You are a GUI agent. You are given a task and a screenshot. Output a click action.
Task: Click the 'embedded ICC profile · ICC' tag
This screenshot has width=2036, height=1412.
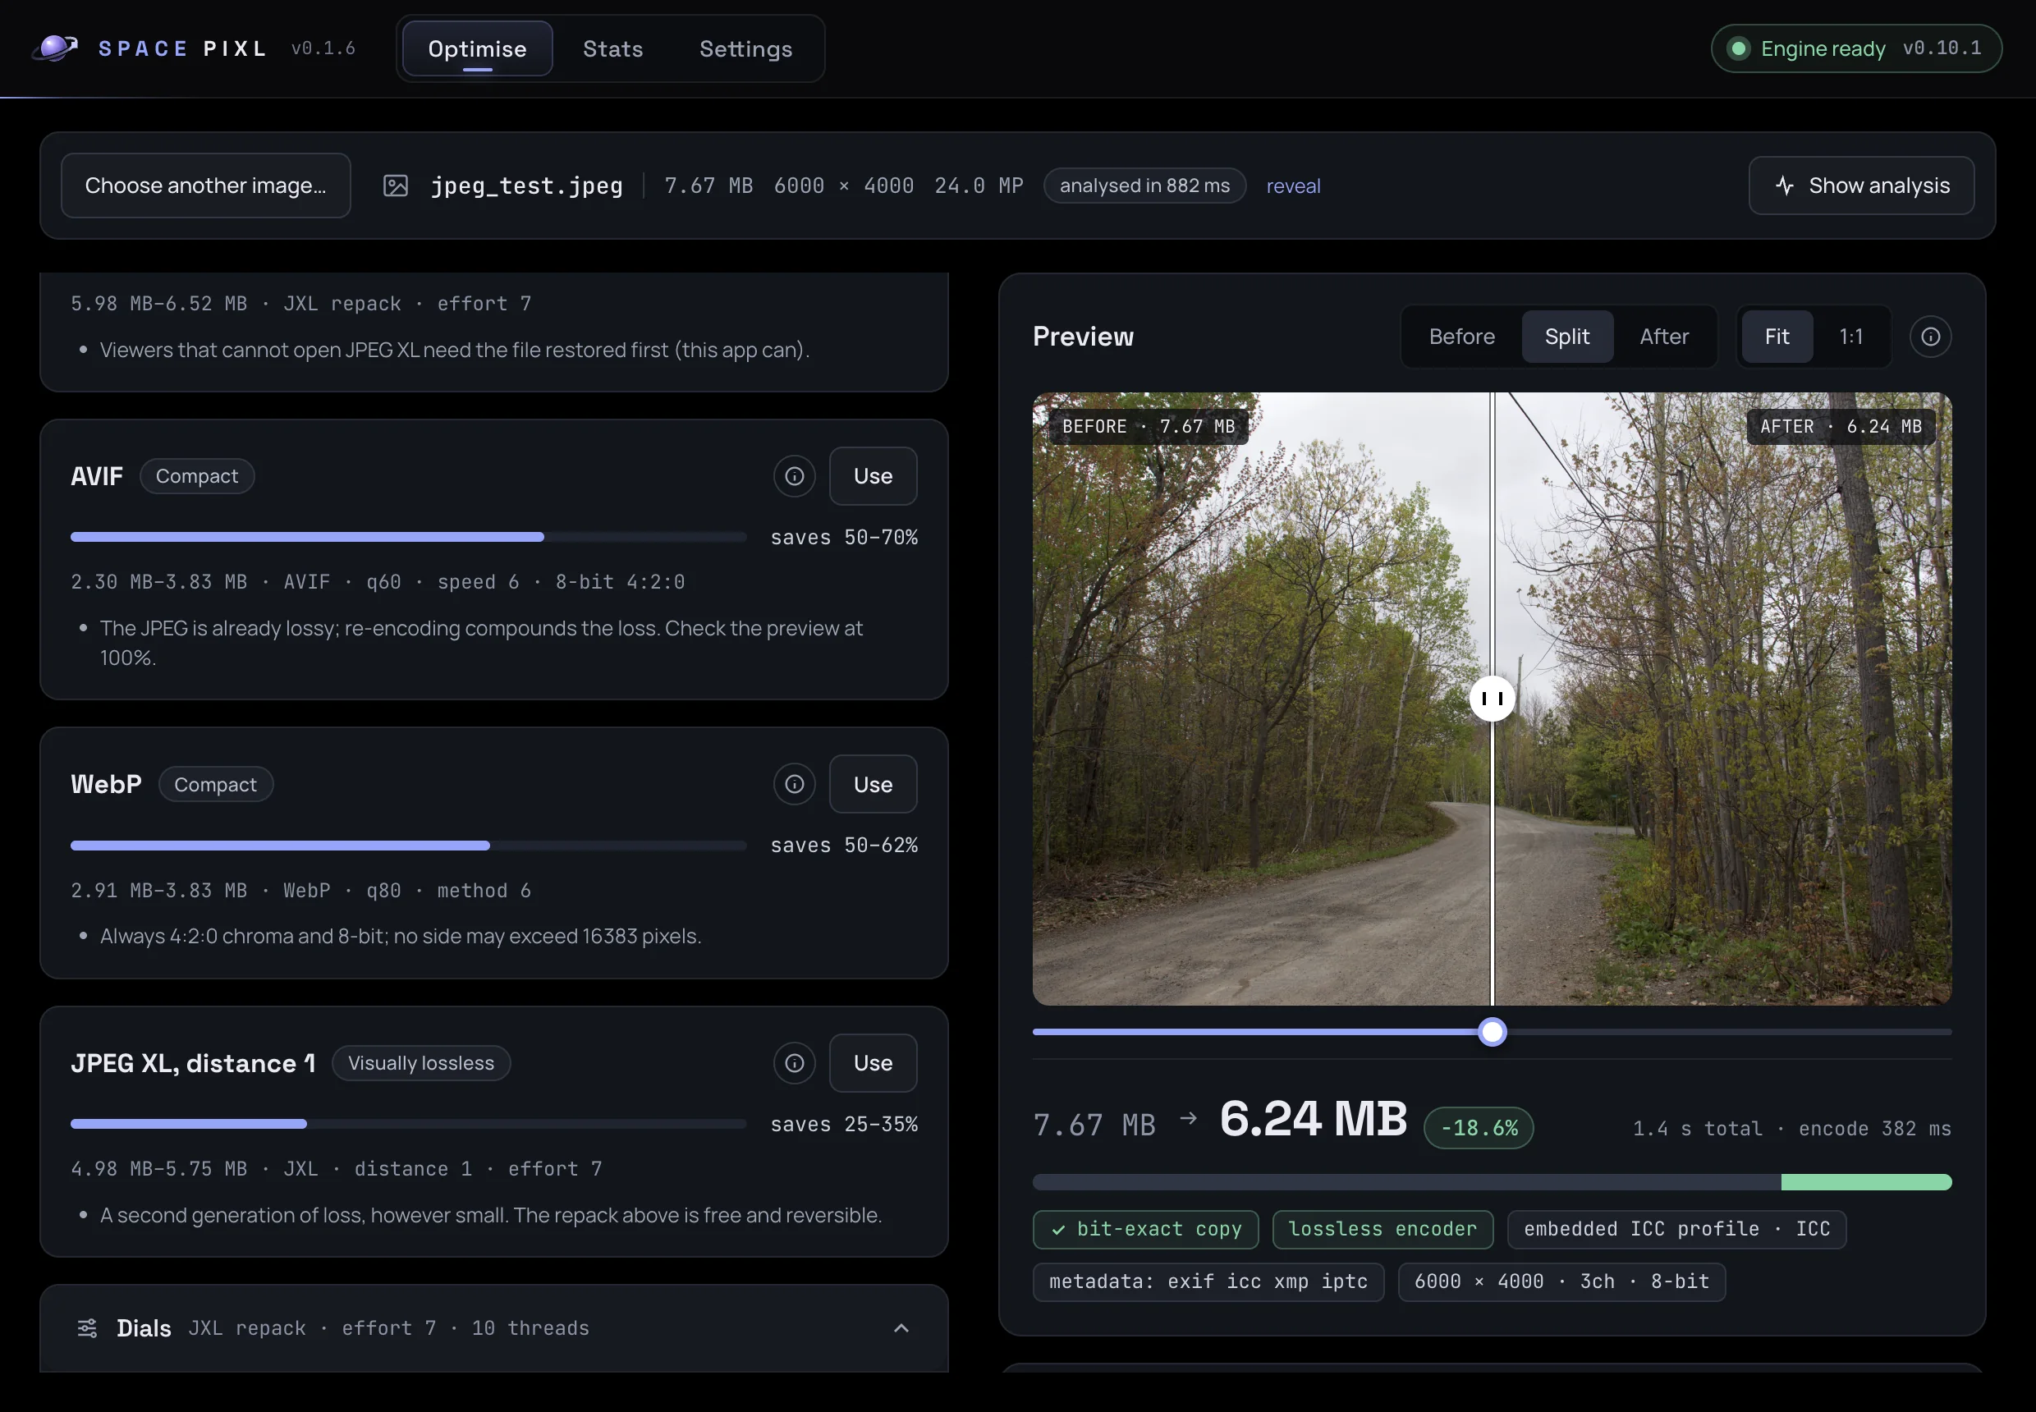pos(1676,1229)
